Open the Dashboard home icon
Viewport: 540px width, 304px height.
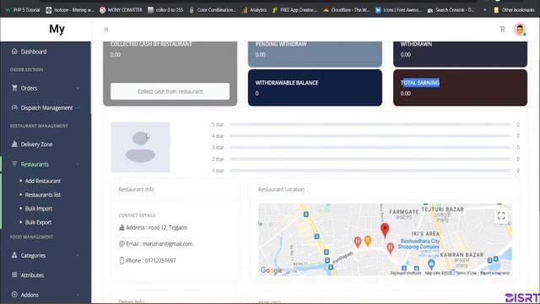(14, 52)
